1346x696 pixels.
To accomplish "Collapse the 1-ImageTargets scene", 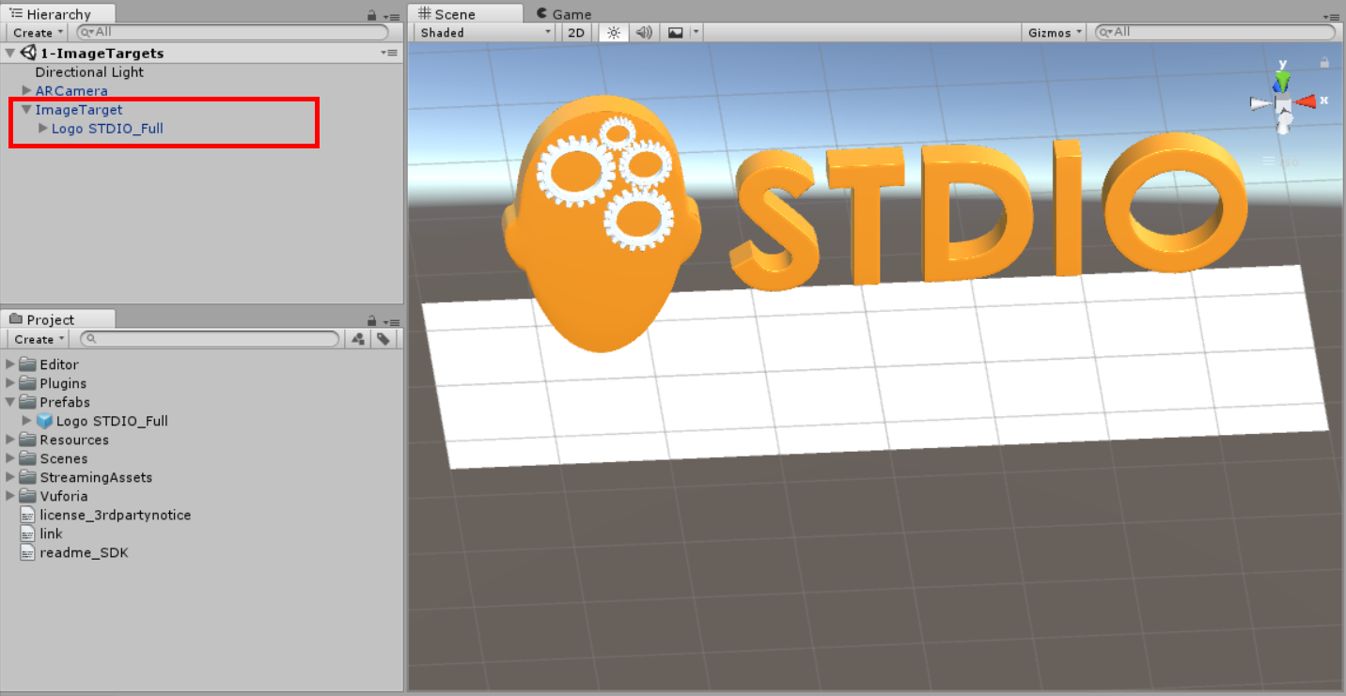I will [x=9, y=54].
